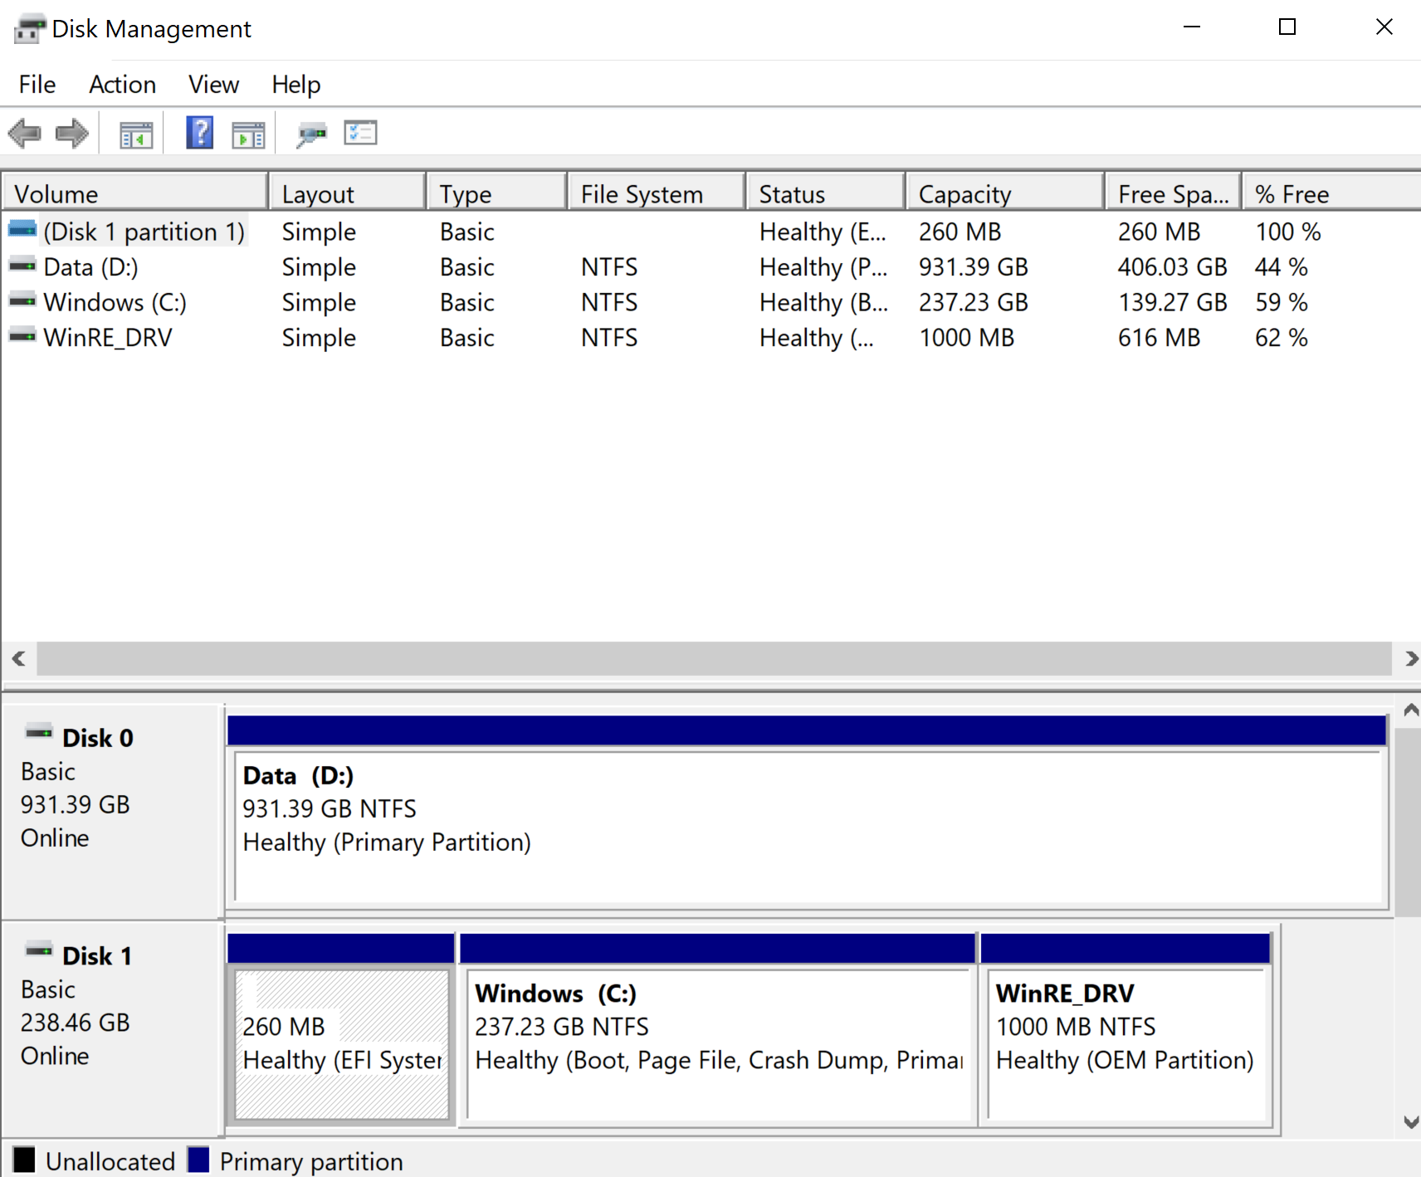Viewport: 1421px width, 1177px height.
Task: Click Show/Hide Action Pane toolbar icon
Action: point(248,134)
